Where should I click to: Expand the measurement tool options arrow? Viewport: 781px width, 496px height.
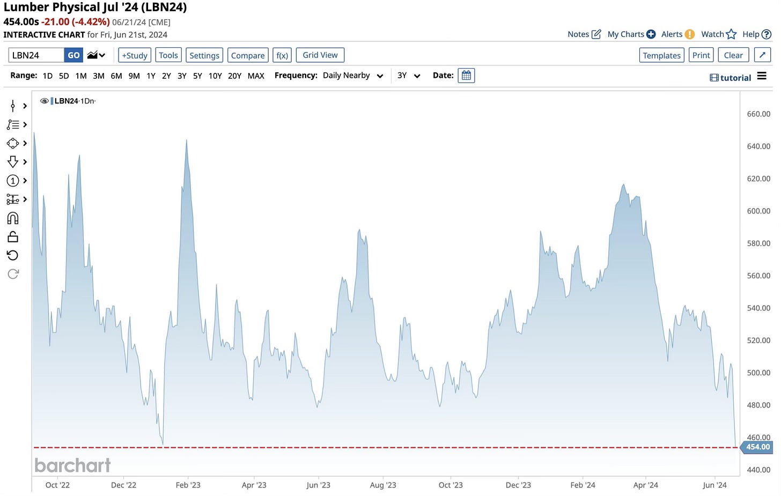pyautogui.click(x=25, y=199)
